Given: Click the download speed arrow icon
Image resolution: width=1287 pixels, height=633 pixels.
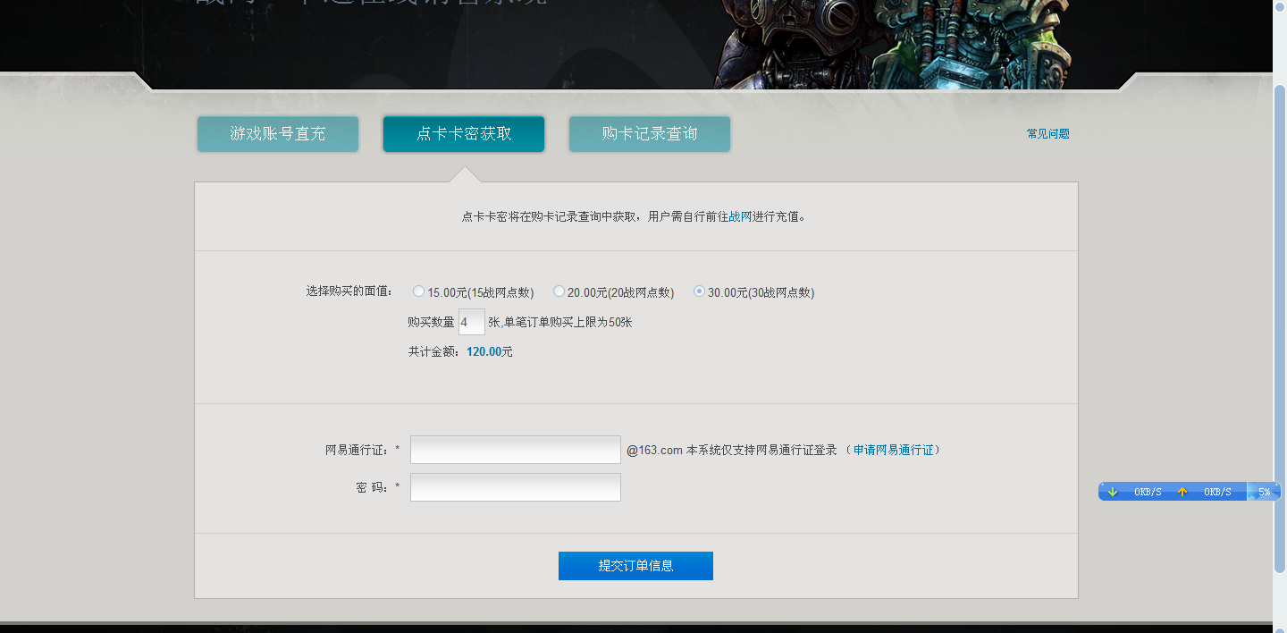Looking at the screenshot, I should pos(1114,491).
